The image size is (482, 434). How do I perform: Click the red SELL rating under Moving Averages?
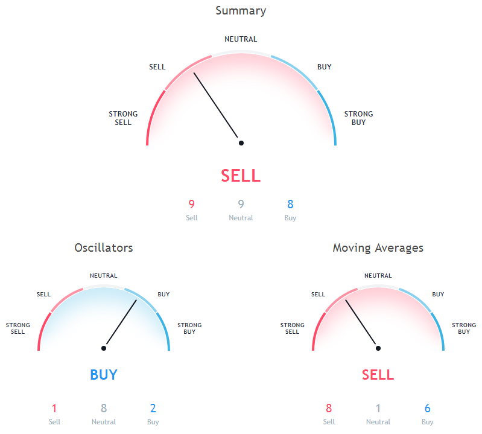tap(378, 374)
